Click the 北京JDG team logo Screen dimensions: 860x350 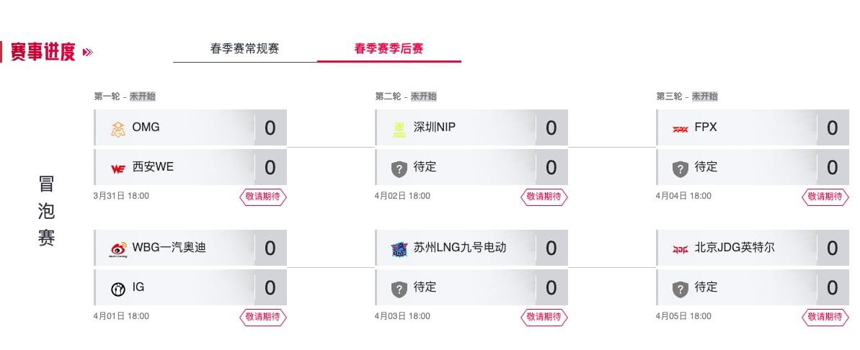pyautogui.click(x=680, y=249)
